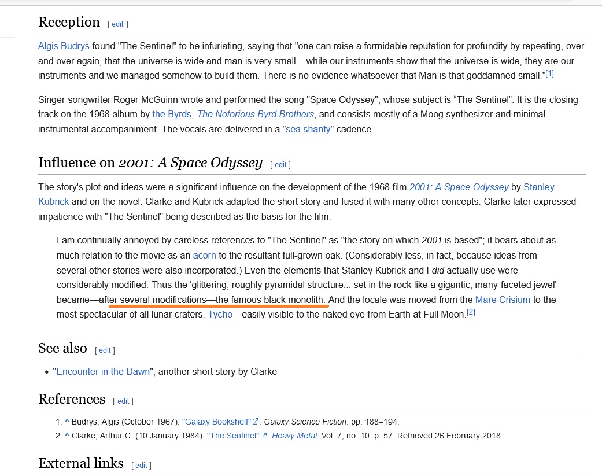Open 2001: A Space Odyssey film link
This screenshot has height=476, width=602.
459,187
